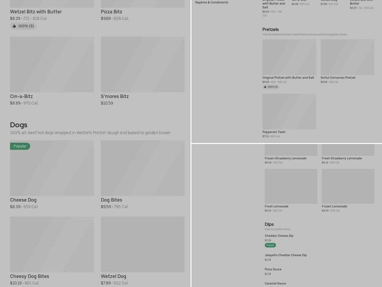Open the Dog Bites product image
This screenshot has width=382, height=287.
tap(142, 168)
